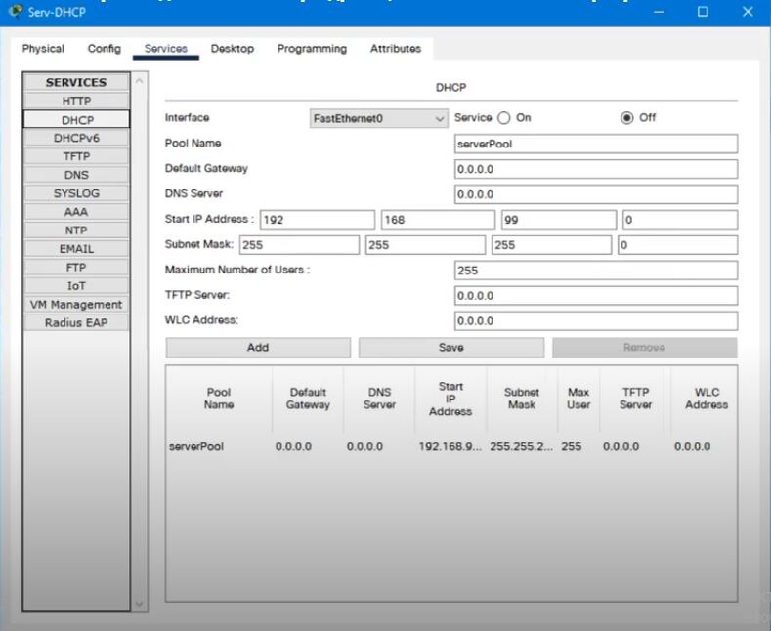The height and width of the screenshot is (631, 771).
Task: Click the Add button
Action: pyautogui.click(x=258, y=348)
